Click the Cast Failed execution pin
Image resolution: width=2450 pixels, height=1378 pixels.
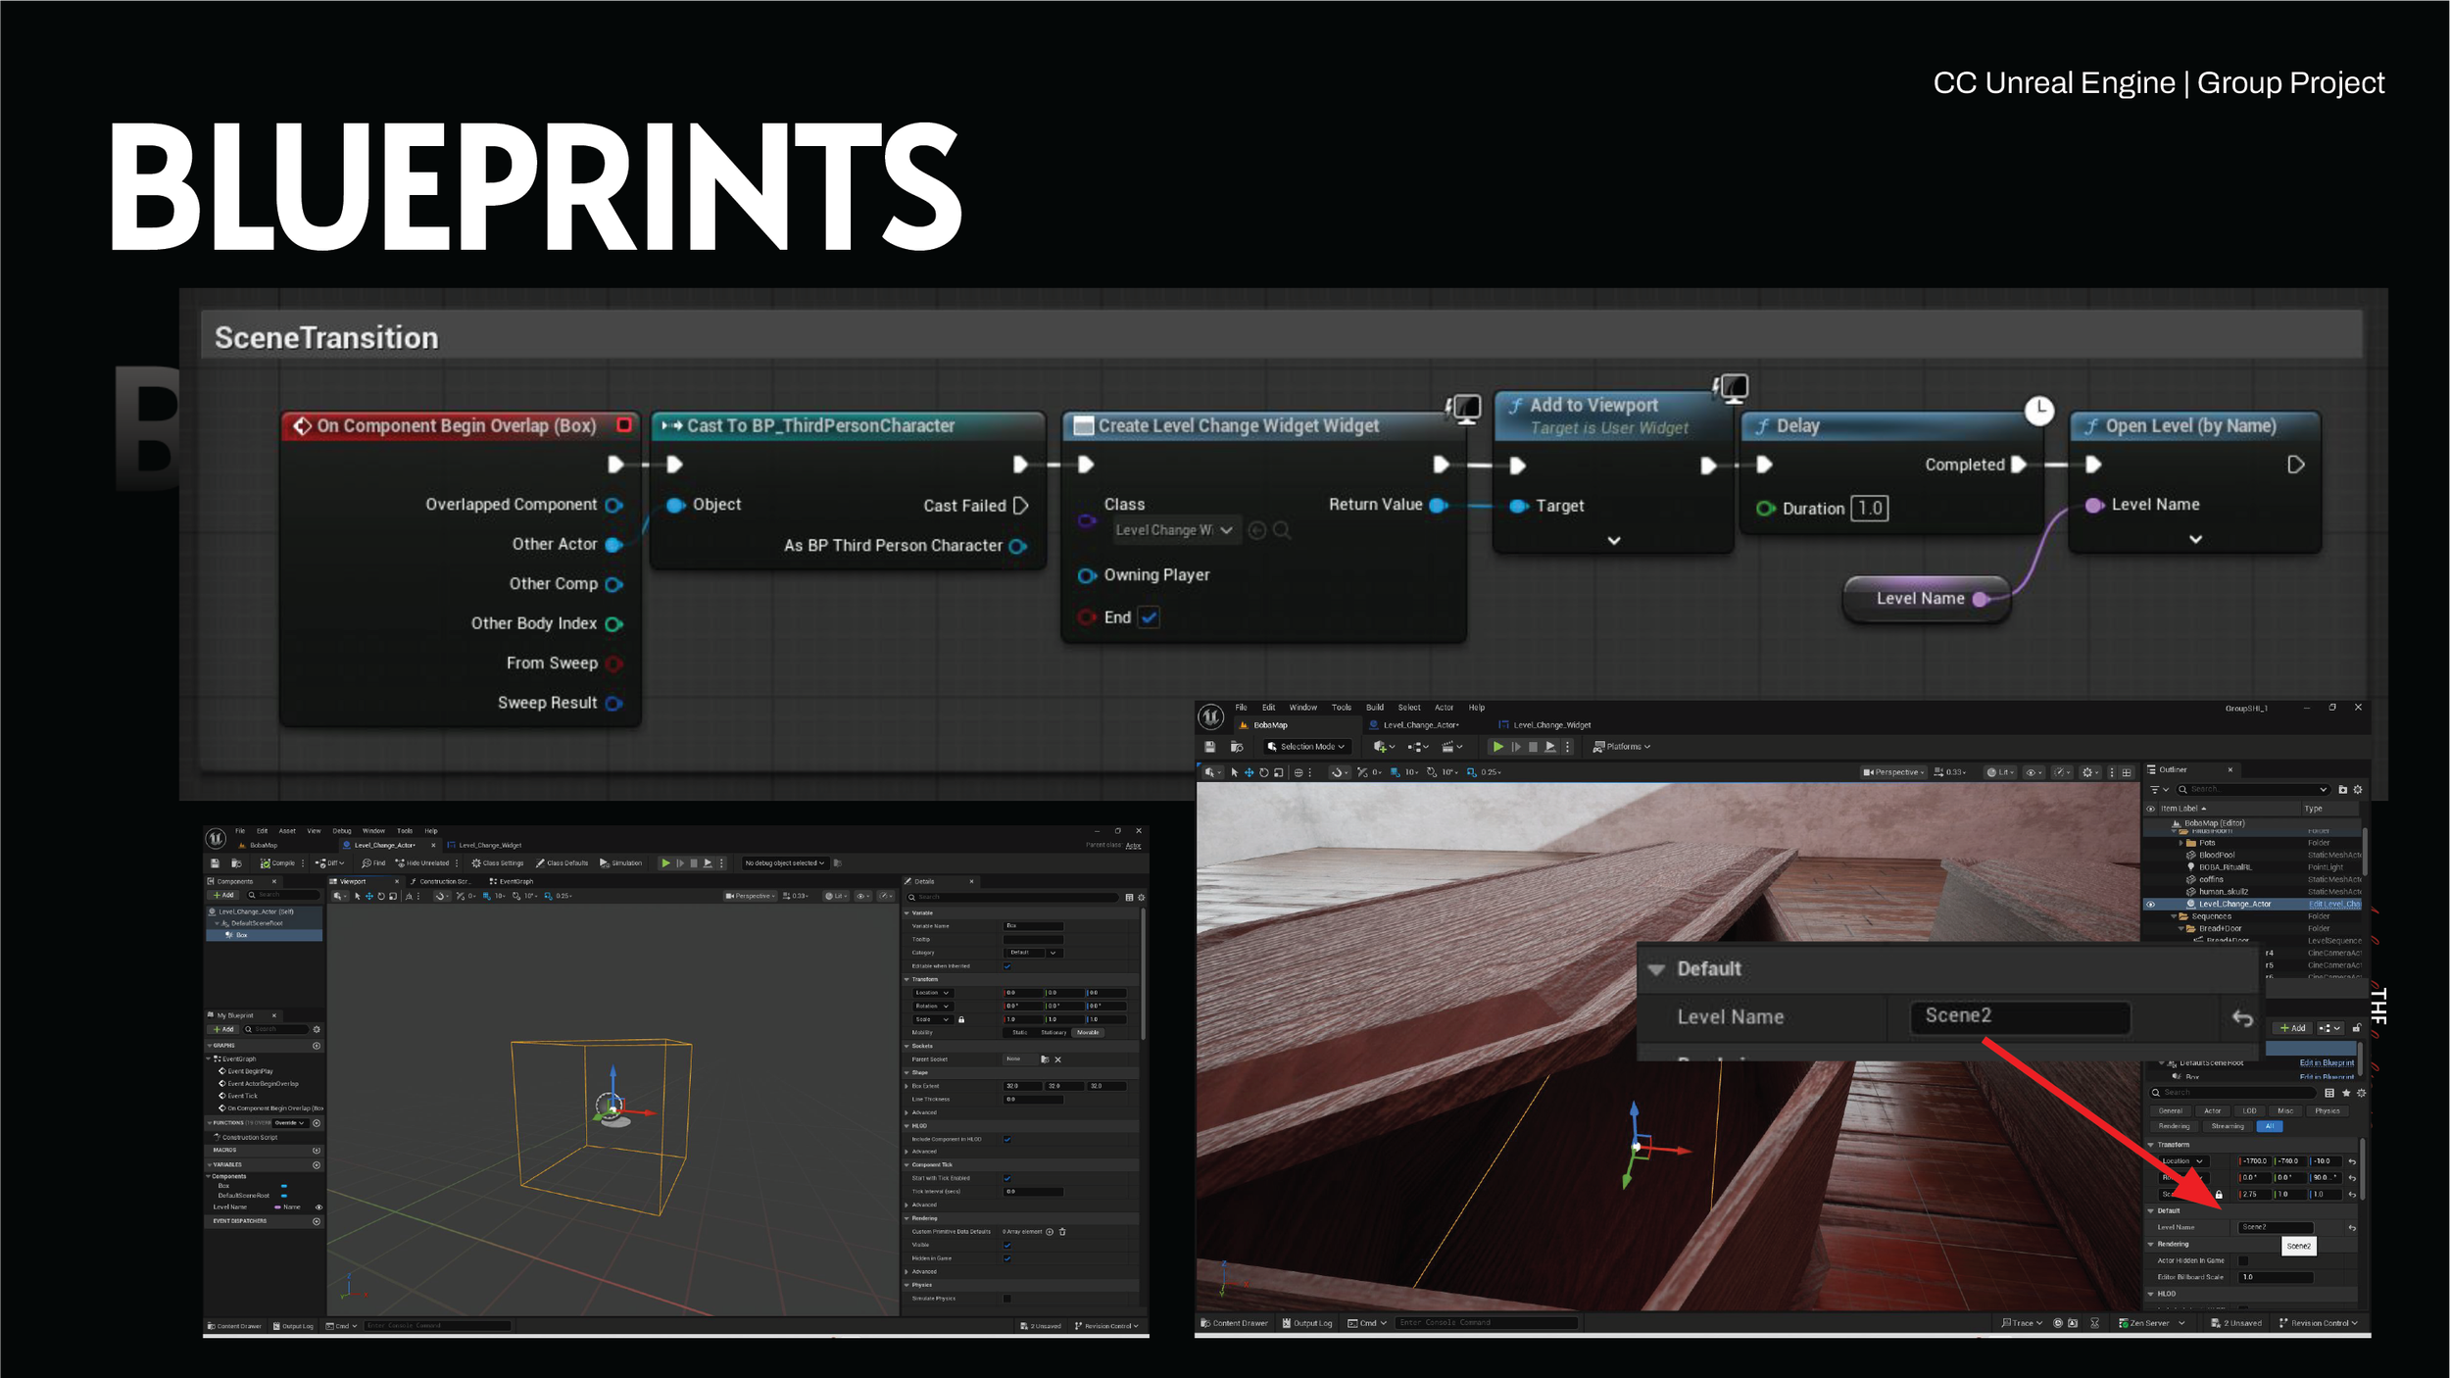1020,506
